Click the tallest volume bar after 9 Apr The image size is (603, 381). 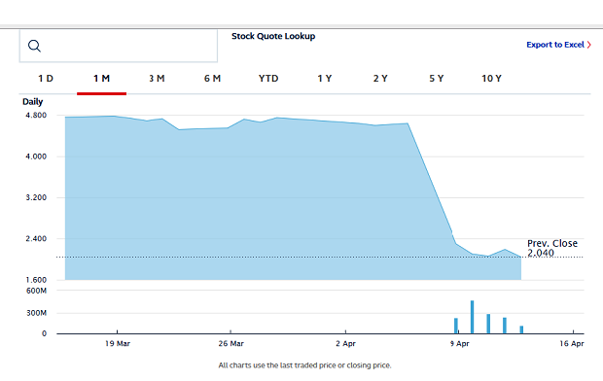click(473, 317)
